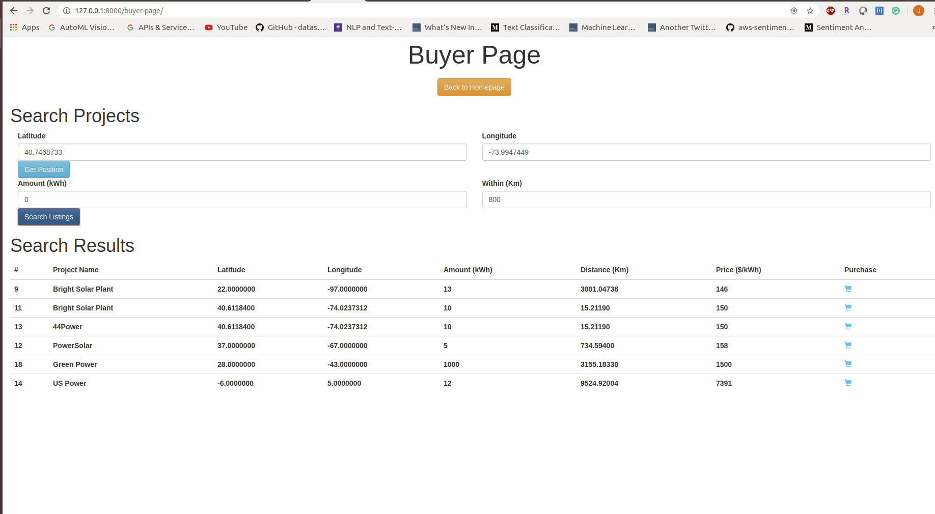935x514 pixels.
Task: Open AutoML Vision bookmark
Action: pos(81,27)
